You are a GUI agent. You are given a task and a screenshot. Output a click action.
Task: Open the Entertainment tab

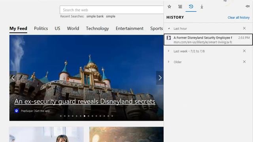129,28
